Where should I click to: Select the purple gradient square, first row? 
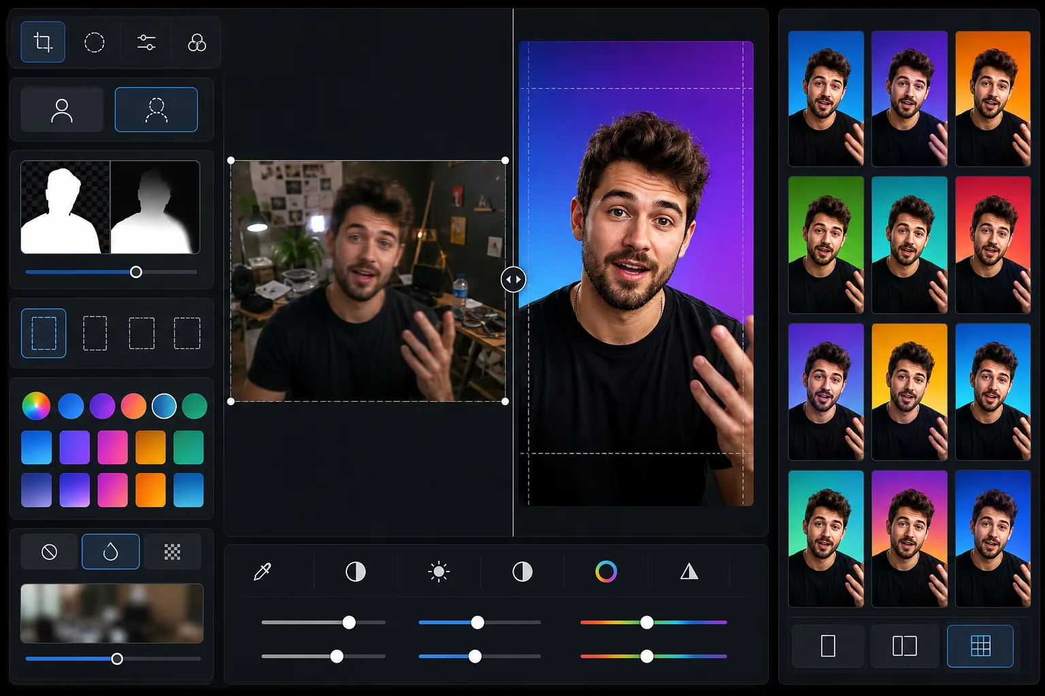tap(75, 447)
